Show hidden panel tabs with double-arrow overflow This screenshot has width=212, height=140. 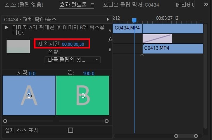click(x=206, y=5)
